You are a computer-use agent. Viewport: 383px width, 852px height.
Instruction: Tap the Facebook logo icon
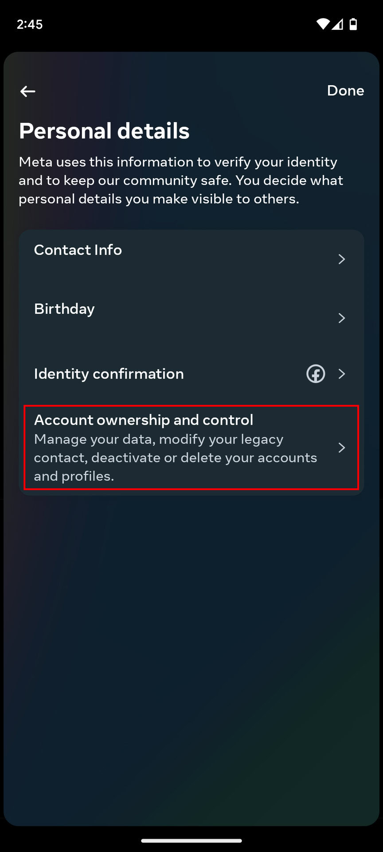pyautogui.click(x=316, y=374)
